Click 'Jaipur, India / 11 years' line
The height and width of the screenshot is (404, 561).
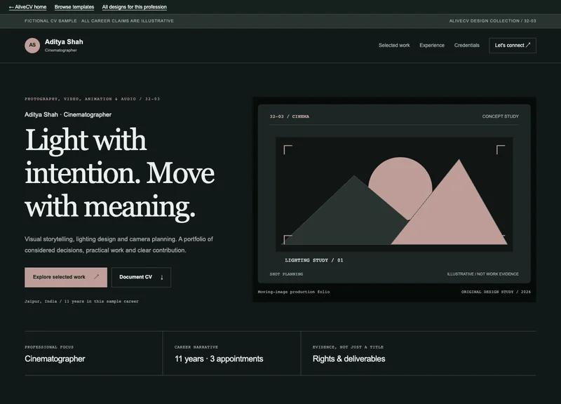81,302
